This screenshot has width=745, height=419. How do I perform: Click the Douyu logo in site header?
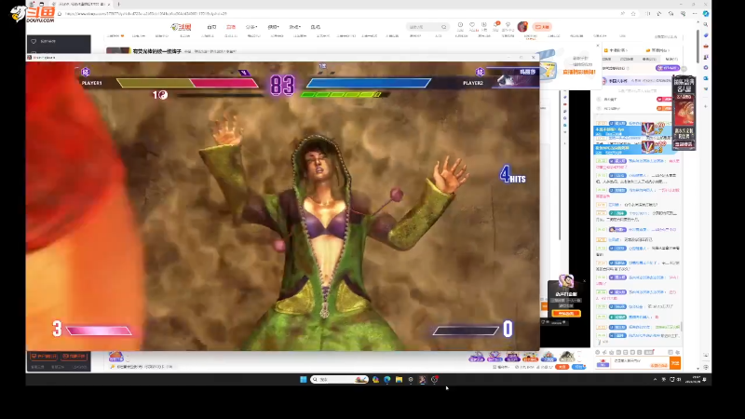coord(181,27)
